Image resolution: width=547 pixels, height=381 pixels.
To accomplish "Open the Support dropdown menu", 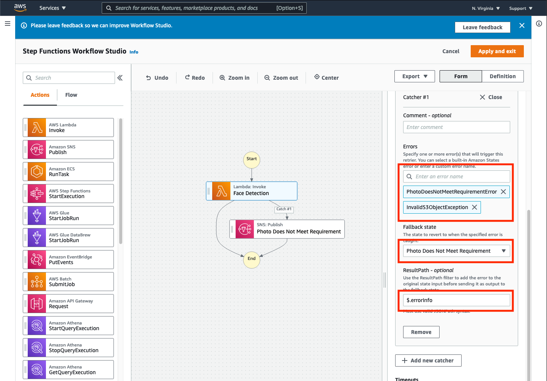I will click(521, 8).
